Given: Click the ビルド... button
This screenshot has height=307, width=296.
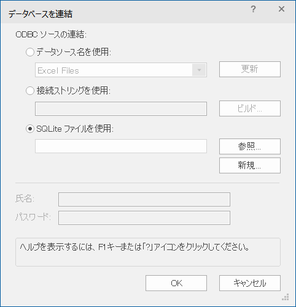Looking at the screenshot, I should (x=250, y=108).
